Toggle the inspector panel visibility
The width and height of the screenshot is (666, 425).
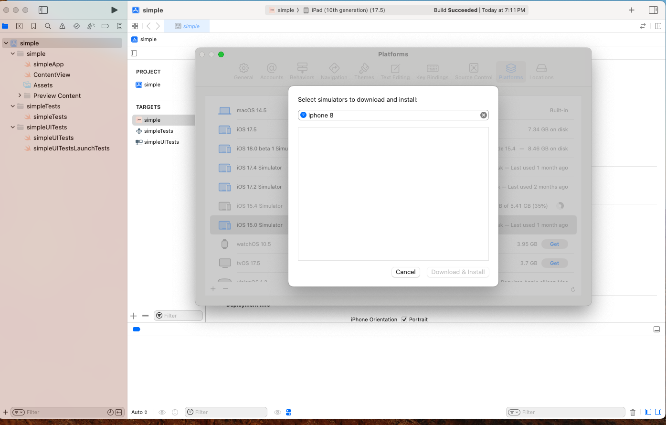[653, 10]
